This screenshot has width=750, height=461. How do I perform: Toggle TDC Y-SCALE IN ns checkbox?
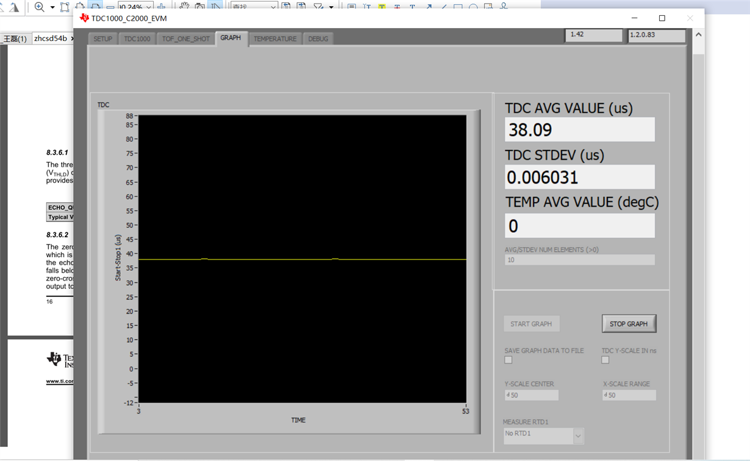point(605,360)
